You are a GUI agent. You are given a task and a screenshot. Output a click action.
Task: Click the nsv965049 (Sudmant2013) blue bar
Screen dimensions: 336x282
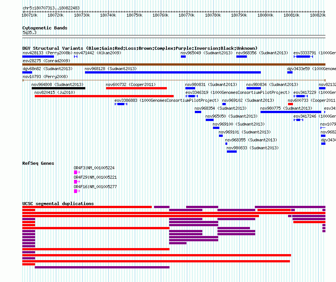pos(183,57)
